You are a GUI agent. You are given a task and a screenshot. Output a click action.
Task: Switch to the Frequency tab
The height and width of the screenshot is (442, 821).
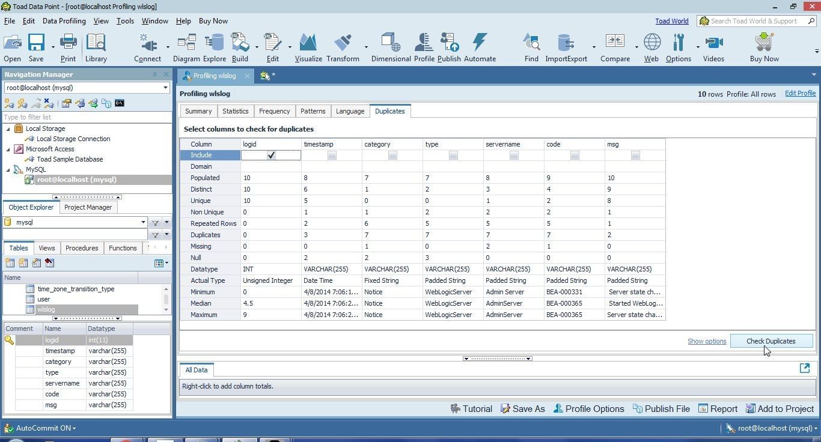coord(274,111)
